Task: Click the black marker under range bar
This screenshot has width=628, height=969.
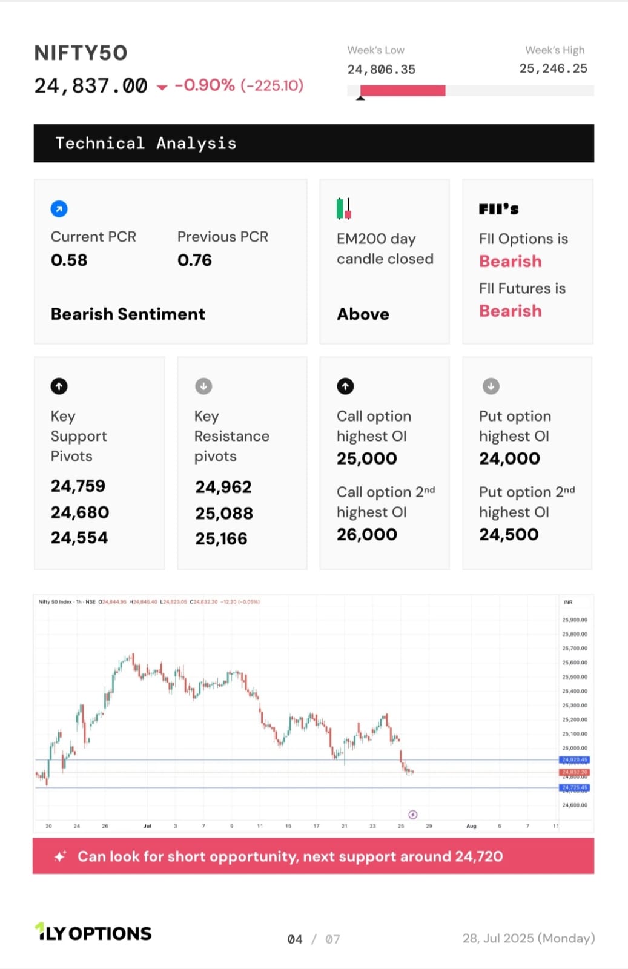Action: (x=360, y=98)
